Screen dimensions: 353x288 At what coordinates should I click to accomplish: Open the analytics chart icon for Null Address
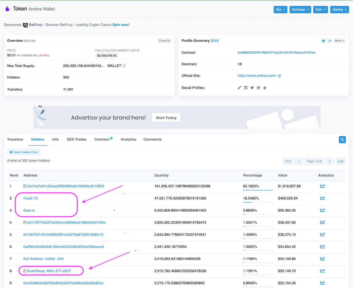coord(322,259)
